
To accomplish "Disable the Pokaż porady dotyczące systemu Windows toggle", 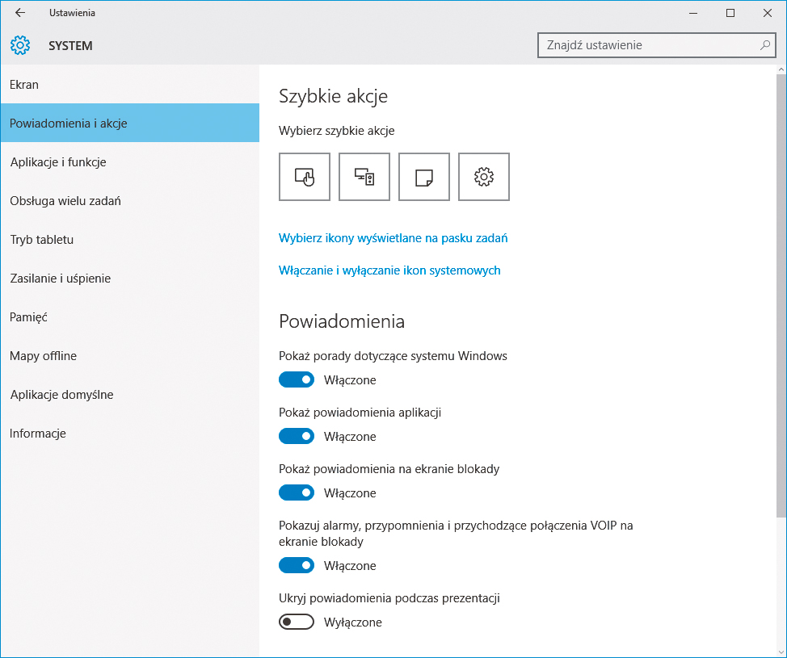I will [x=296, y=379].
